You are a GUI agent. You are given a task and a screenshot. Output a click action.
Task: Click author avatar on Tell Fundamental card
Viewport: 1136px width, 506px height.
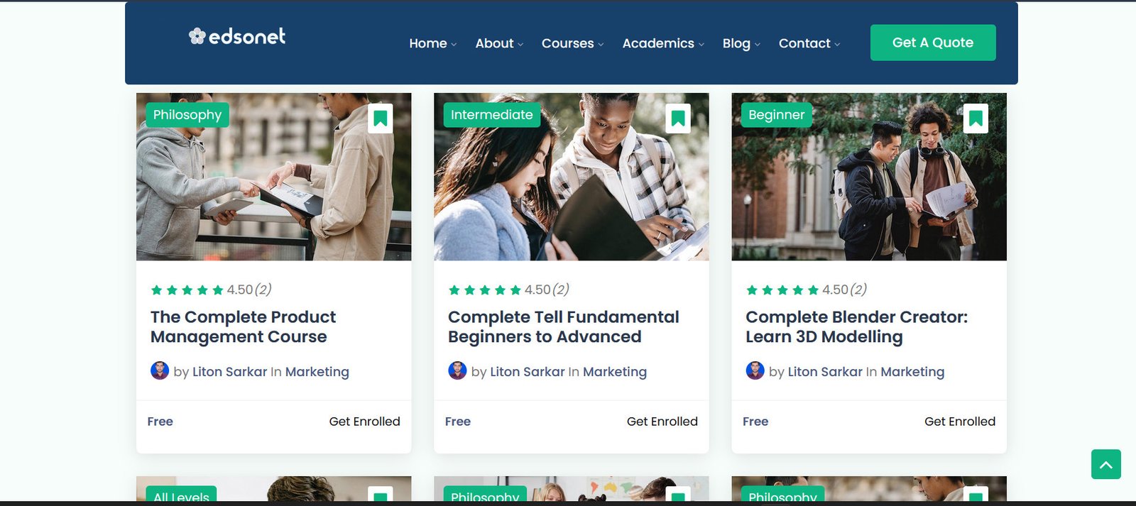pyautogui.click(x=457, y=370)
